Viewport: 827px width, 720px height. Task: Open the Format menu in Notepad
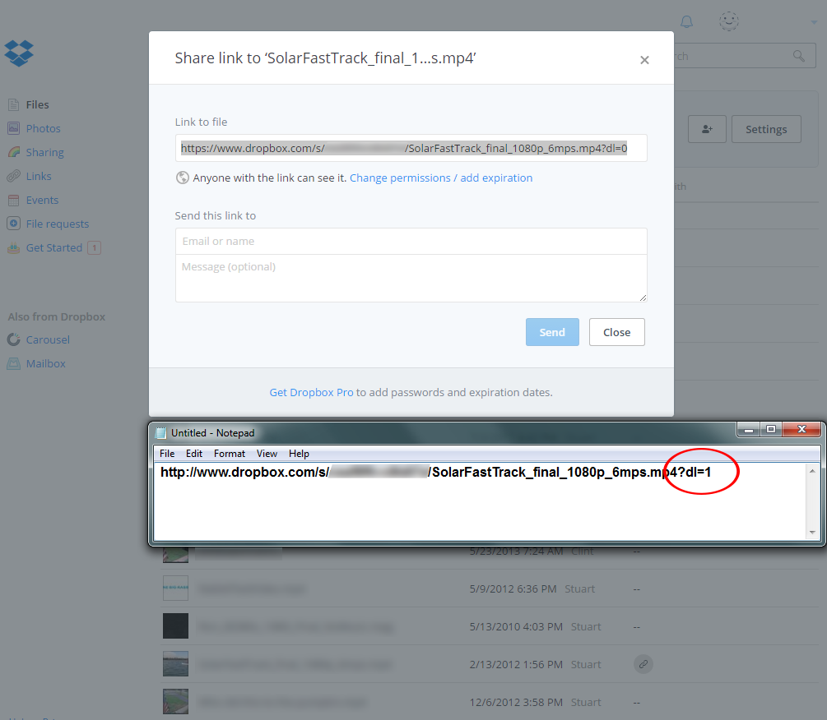tap(230, 454)
